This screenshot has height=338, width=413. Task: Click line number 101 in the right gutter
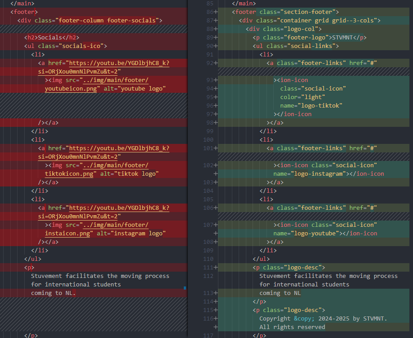pos(208,148)
